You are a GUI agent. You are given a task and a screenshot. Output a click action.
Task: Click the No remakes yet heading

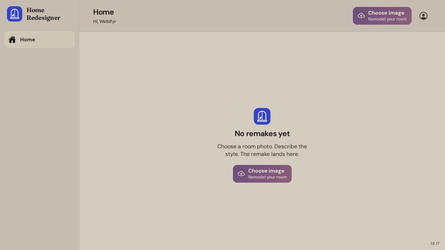[262, 134]
